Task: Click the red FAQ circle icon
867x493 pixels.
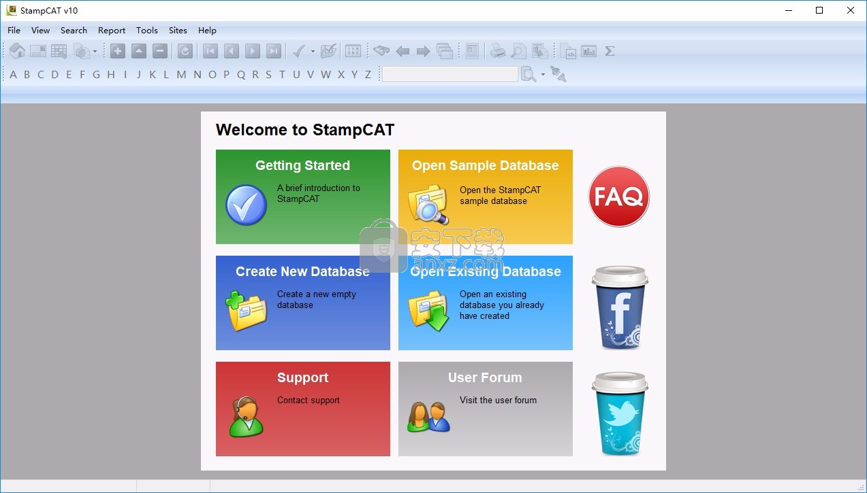Action: click(x=619, y=197)
